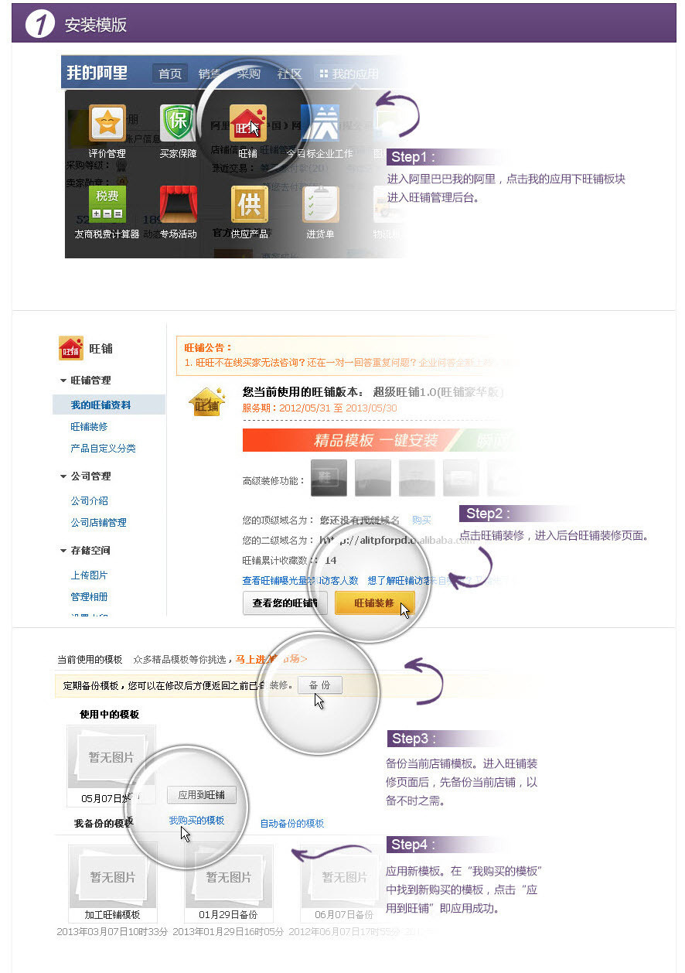685x973 pixels.
Task: Open 公司介绍 in the sidebar
Action: tap(90, 501)
